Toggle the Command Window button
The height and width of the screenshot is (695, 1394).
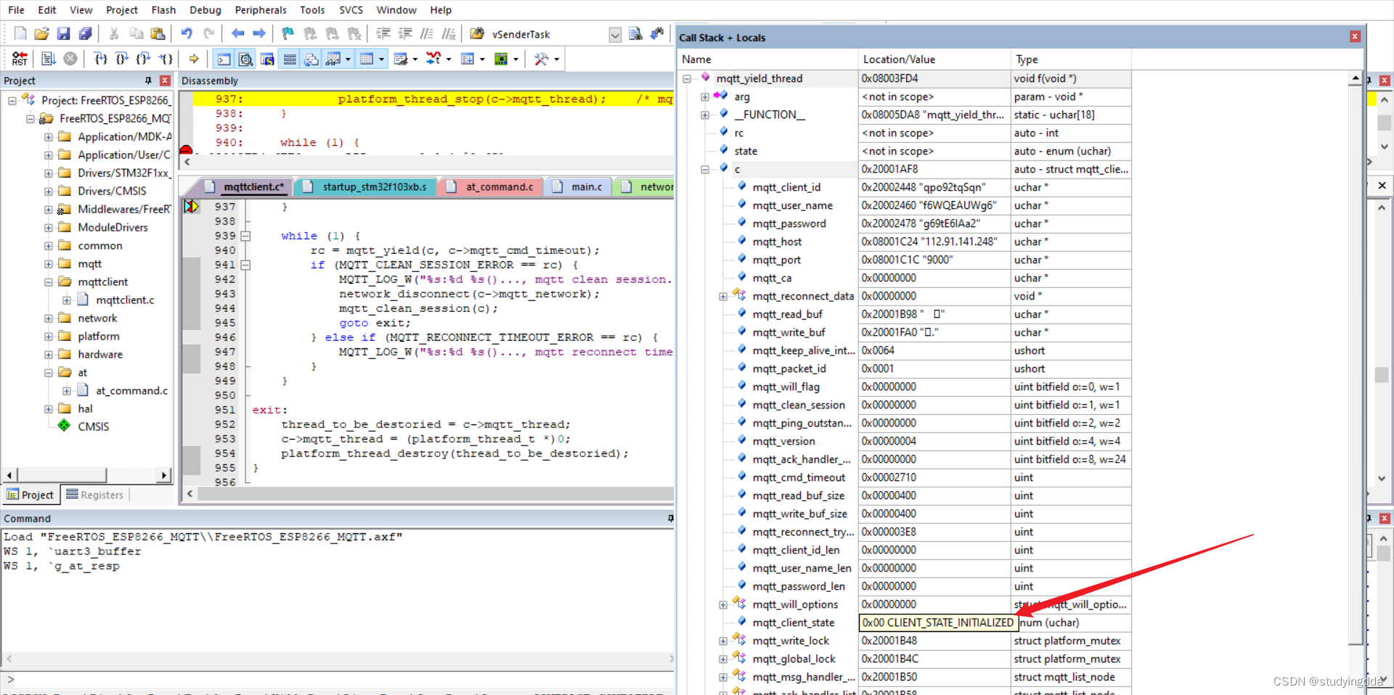coord(224,59)
